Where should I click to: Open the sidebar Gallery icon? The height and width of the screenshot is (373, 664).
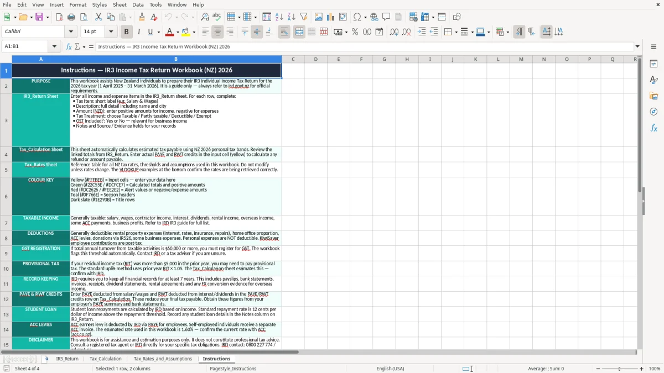(653, 96)
